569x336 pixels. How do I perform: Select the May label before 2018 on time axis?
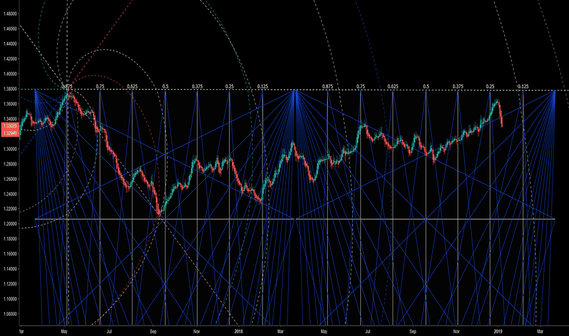pos(65,331)
